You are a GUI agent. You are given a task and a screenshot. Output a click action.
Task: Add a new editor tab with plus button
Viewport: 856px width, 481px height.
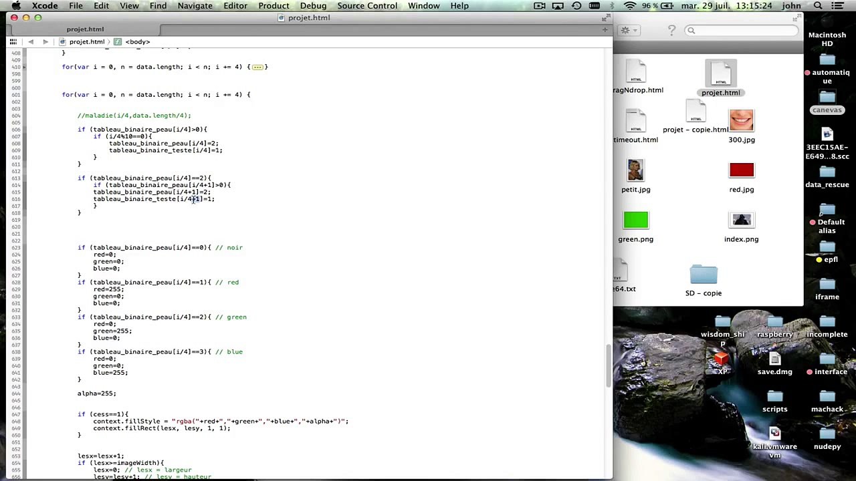[x=605, y=29]
